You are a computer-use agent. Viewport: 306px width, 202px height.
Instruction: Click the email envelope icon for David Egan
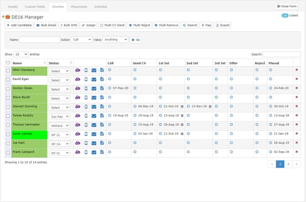pos(94,79)
